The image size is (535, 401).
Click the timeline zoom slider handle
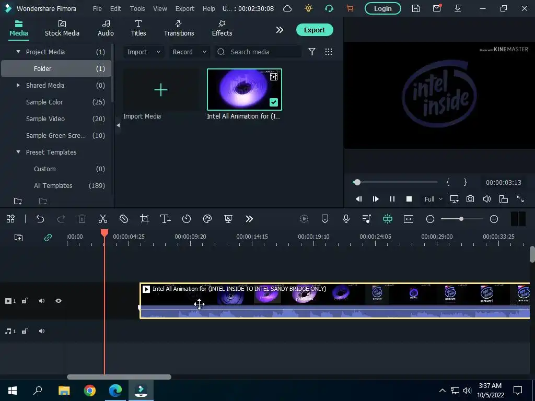click(x=461, y=219)
